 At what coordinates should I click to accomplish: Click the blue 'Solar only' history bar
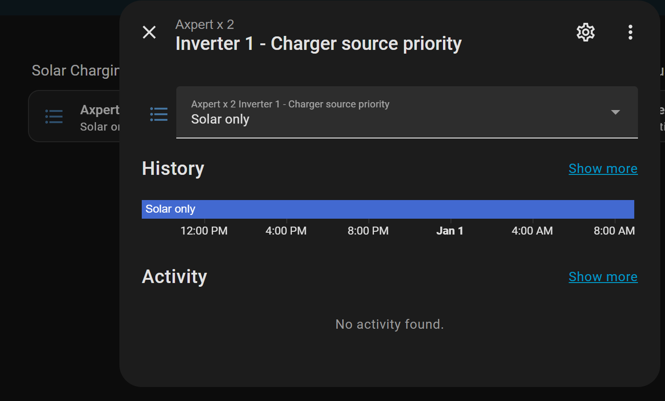click(x=387, y=209)
